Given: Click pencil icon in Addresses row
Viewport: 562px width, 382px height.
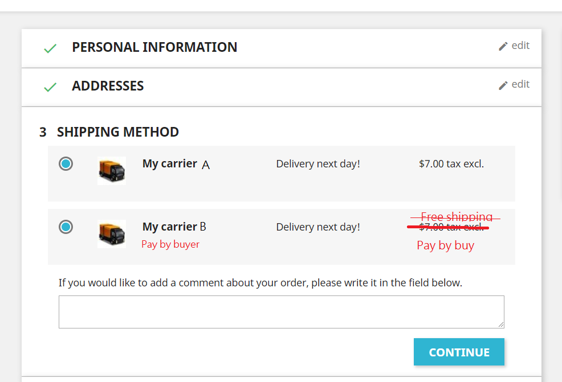Looking at the screenshot, I should 503,85.
